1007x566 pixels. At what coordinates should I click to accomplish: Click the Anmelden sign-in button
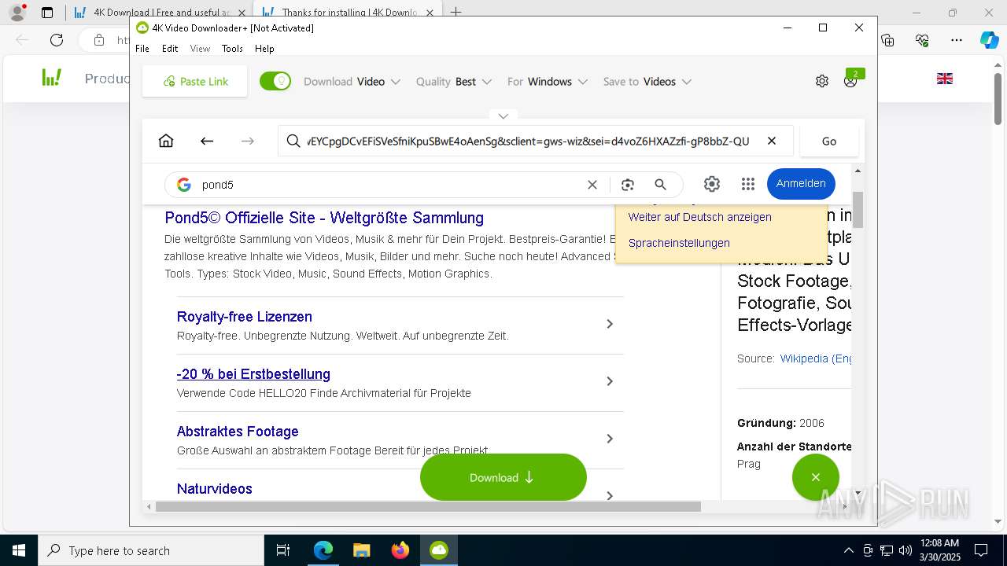[x=801, y=183]
